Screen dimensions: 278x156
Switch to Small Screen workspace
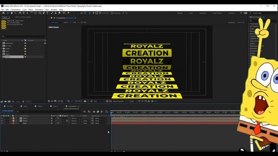coord(217,13)
